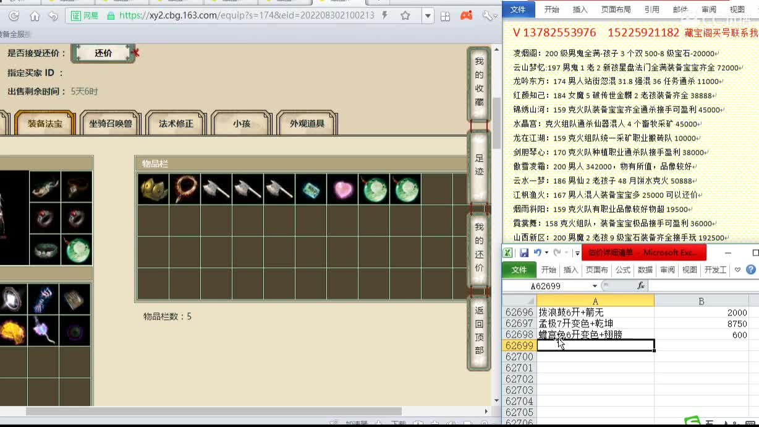759x427 pixels.
Task: Open 足迹 side button
Action: [479, 166]
